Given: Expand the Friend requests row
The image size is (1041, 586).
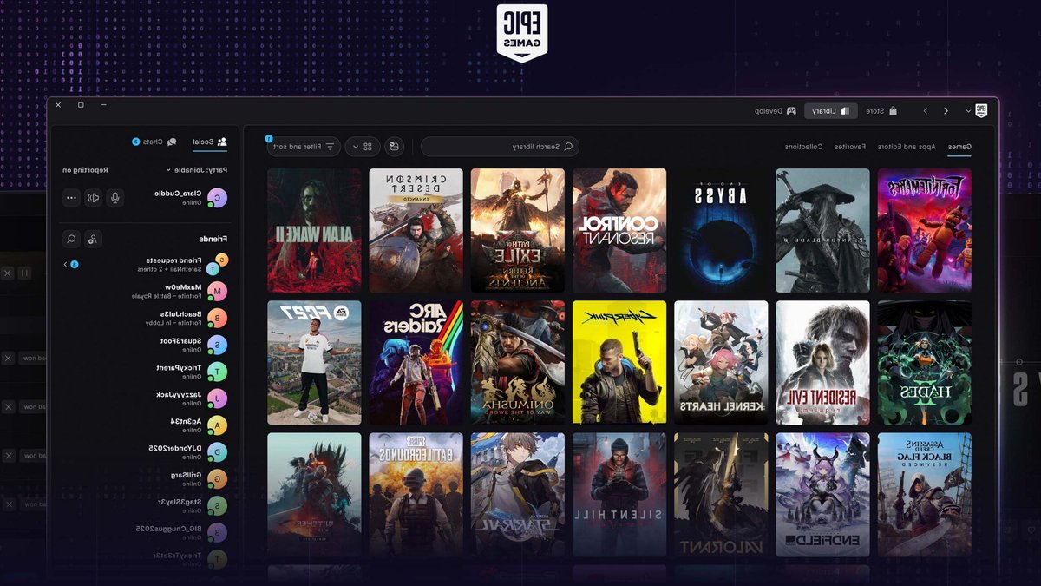Looking at the screenshot, I should (145, 264).
